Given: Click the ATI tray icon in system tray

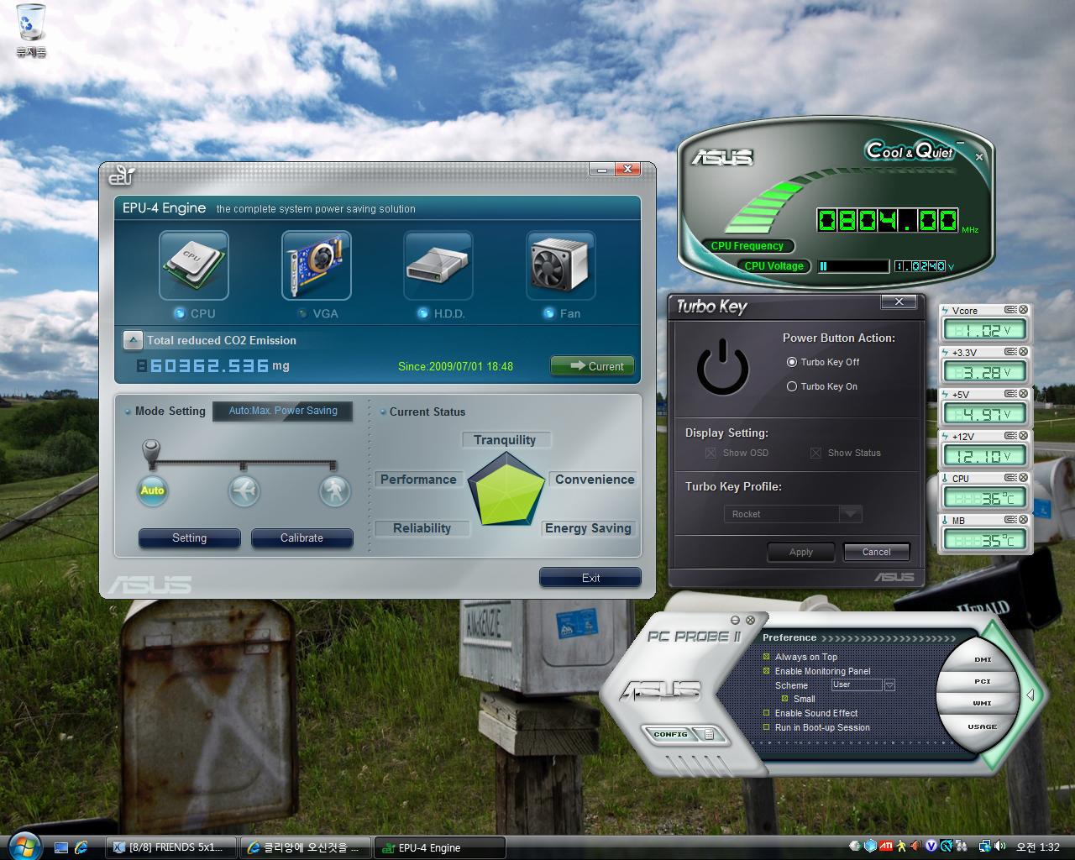Looking at the screenshot, I should 885,847.
